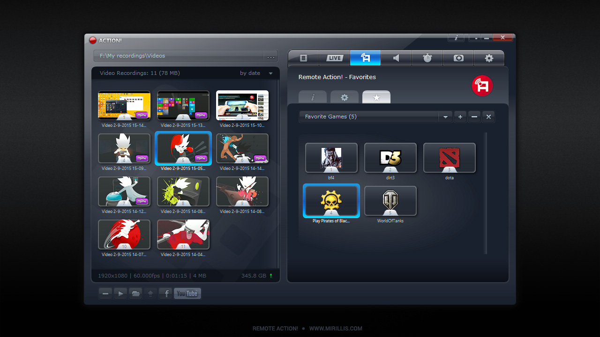Select video thumbnail 1 labeled 15-14
The image size is (600, 337).
pos(124,105)
